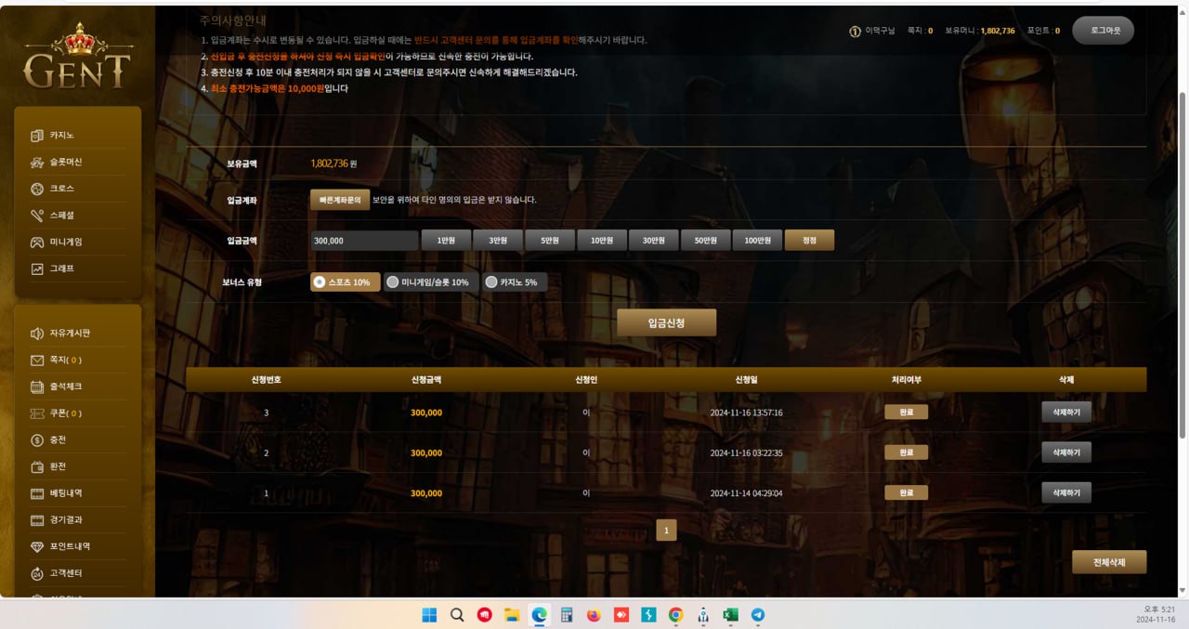Add 10만원 to the deposit amount
This screenshot has height=629, width=1189.
coord(601,241)
